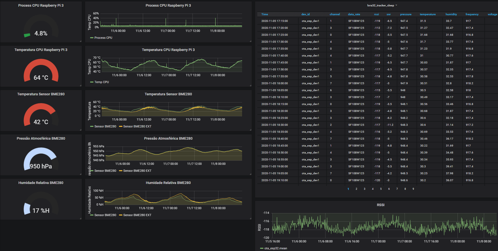Click the snr value -11.2 in the table
Viewport: 498px width, 251px height.
tap(390, 125)
